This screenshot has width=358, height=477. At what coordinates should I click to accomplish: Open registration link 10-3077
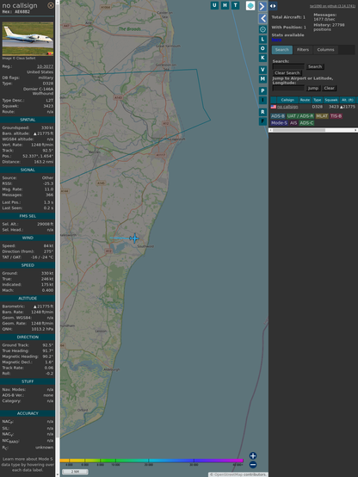pyautogui.click(x=45, y=66)
